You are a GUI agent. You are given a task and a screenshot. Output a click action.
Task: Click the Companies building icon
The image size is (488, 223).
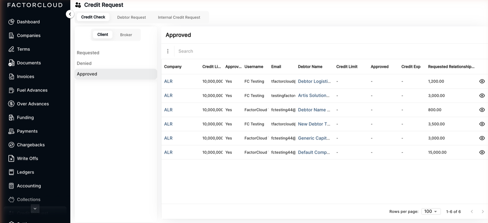click(11, 36)
